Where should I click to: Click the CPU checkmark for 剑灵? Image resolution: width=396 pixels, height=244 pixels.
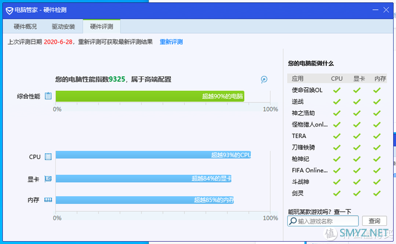pyautogui.click(x=337, y=193)
